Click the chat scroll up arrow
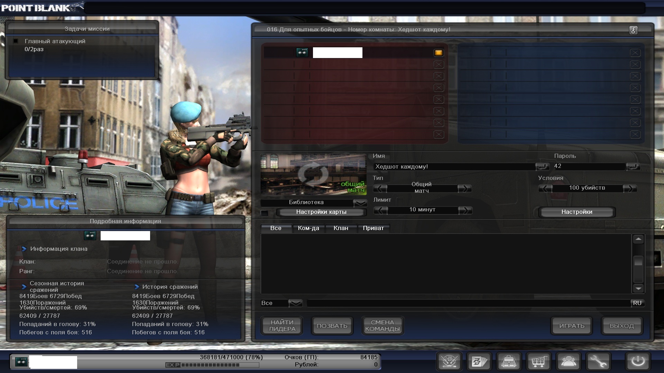The height and width of the screenshot is (373, 664). 638,239
